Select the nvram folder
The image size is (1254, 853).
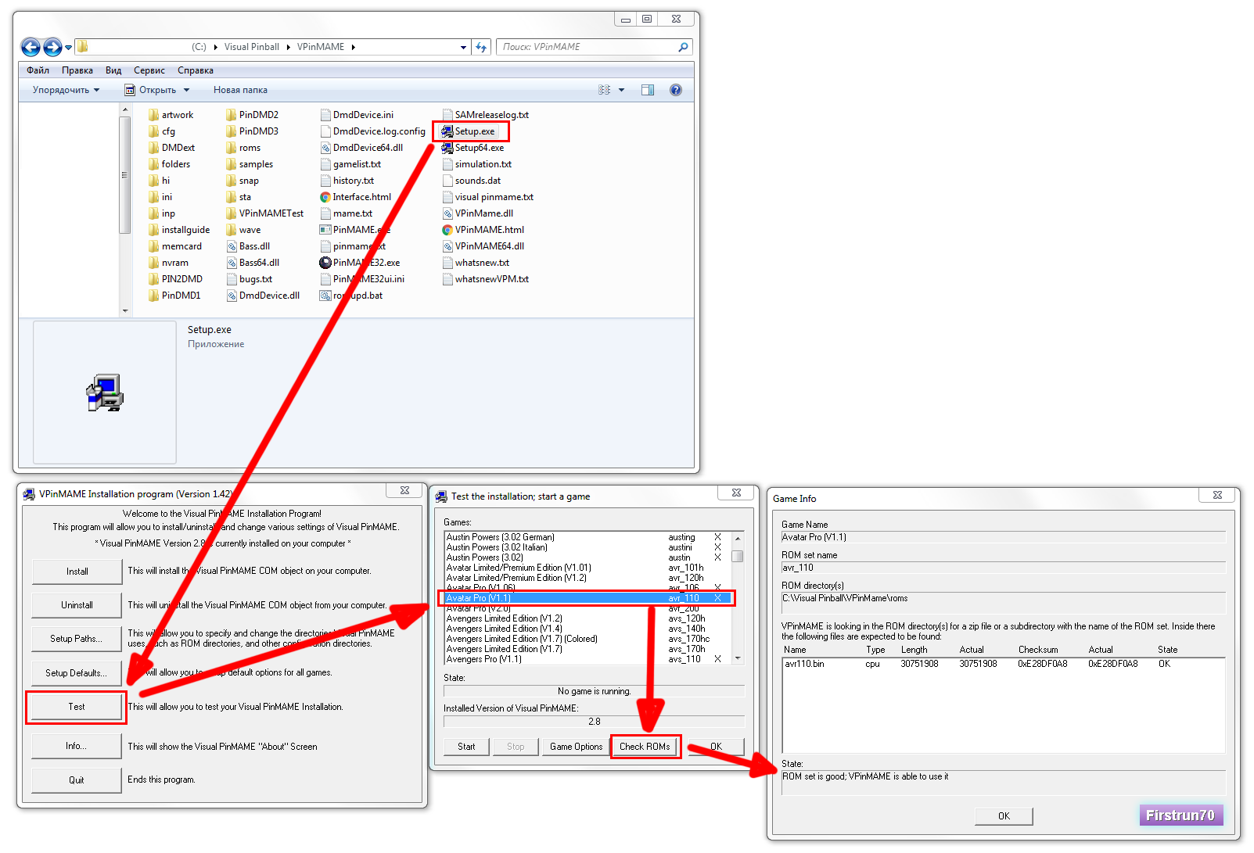[168, 263]
